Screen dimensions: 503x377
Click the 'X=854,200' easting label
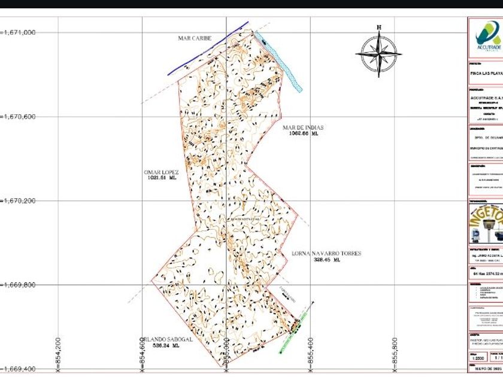tap(58, 355)
